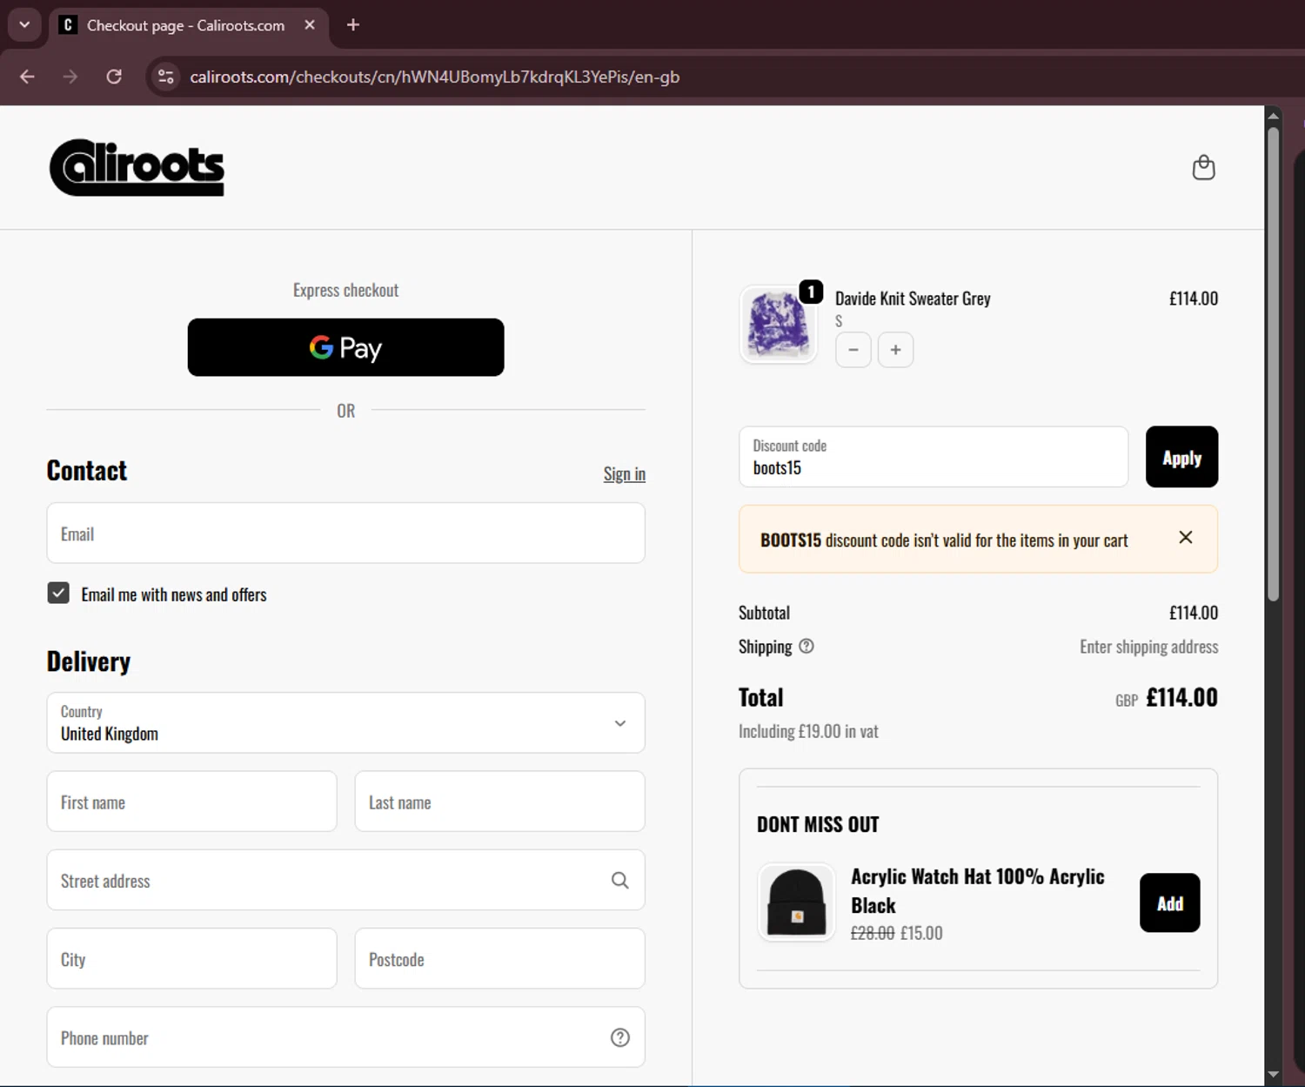
Task: Focus the Street address field
Action: click(x=345, y=880)
